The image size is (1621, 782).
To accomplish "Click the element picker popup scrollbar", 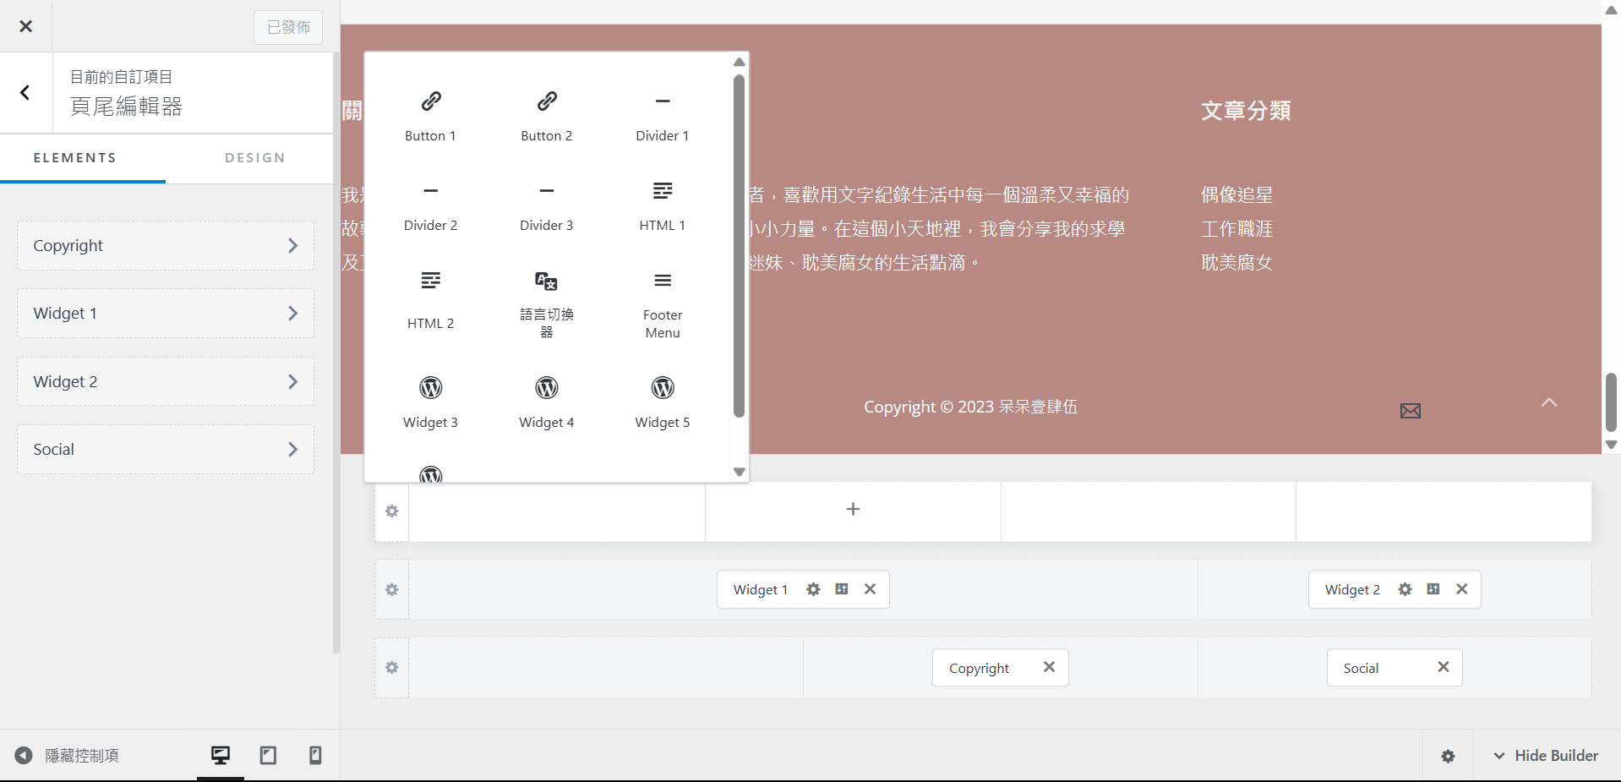I will tap(739, 245).
